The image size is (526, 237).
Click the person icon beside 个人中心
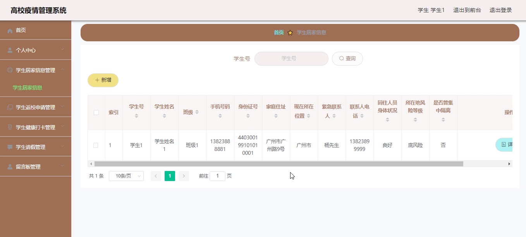click(x=10, y=50)
